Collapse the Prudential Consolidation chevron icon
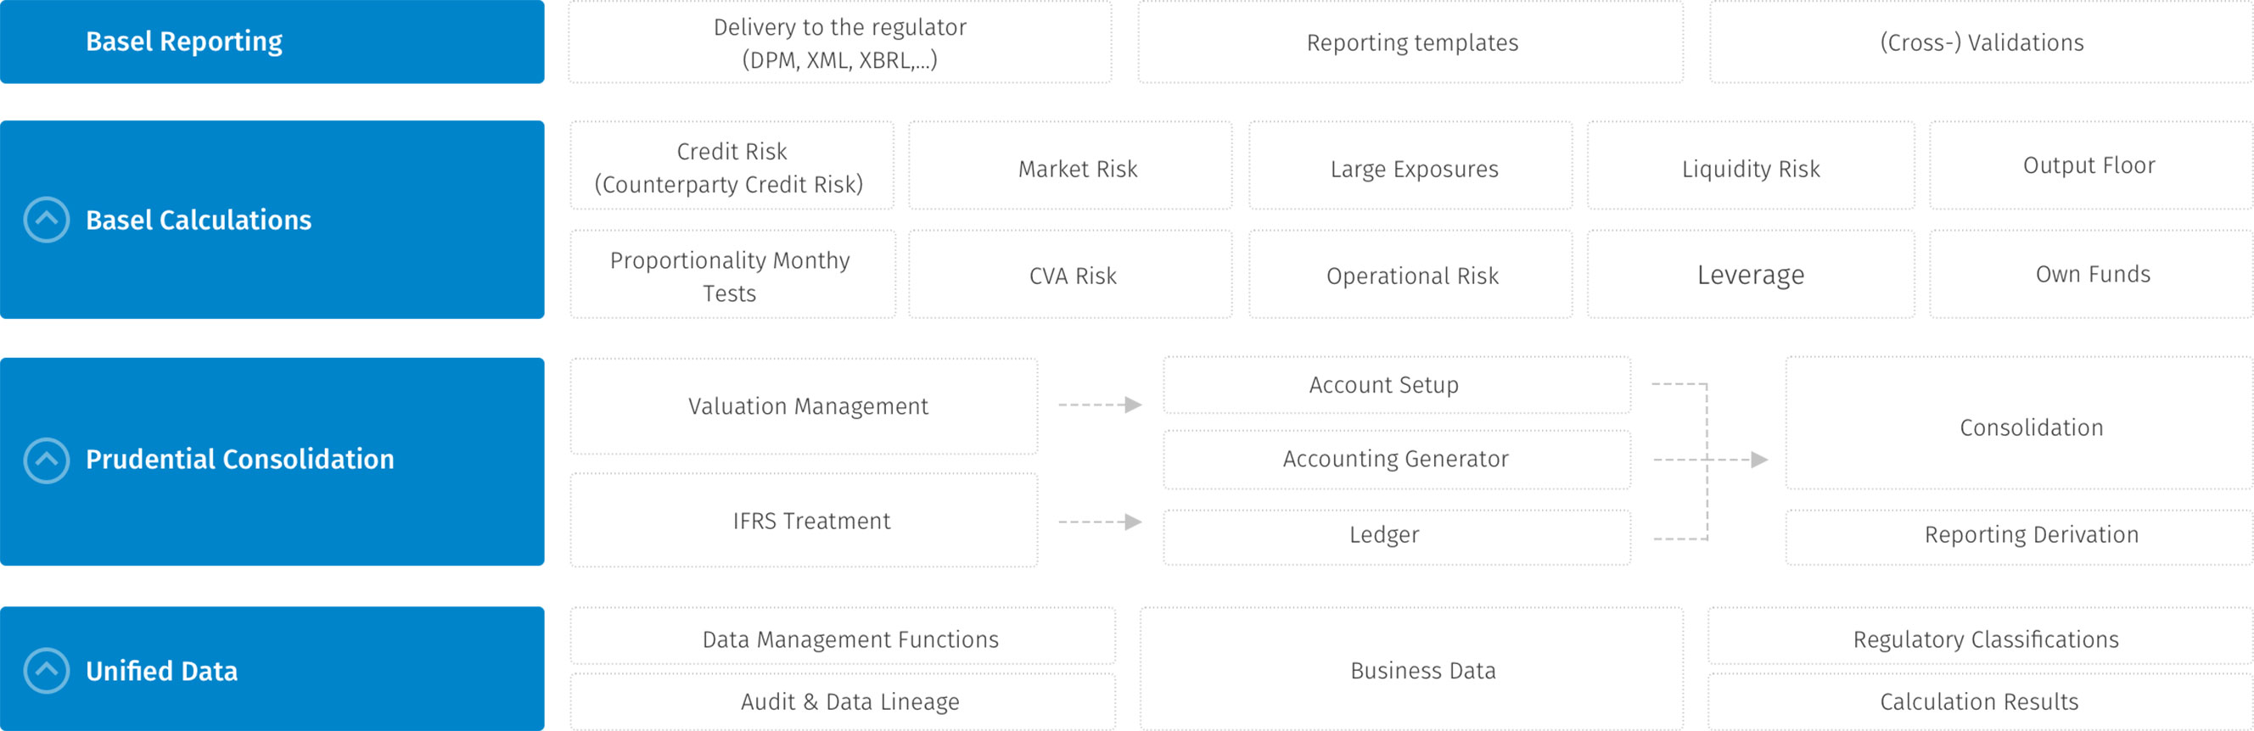This screenshot has height=731, width=2254. [47, 460]
